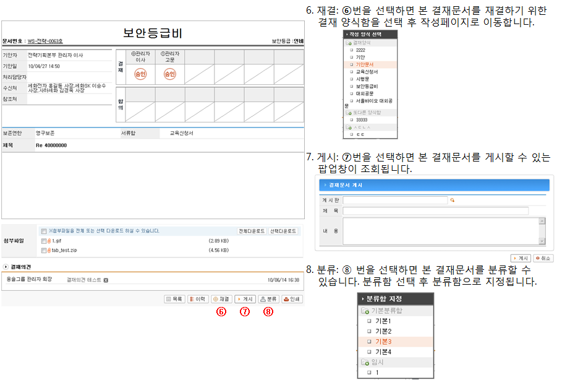Click the 제목 input field in popup

[435, 211]
